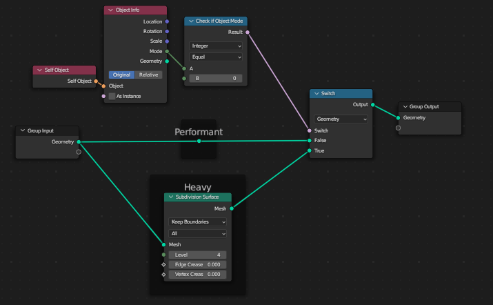Click the B value input field
493x305 pixels.
click(216, 79)
